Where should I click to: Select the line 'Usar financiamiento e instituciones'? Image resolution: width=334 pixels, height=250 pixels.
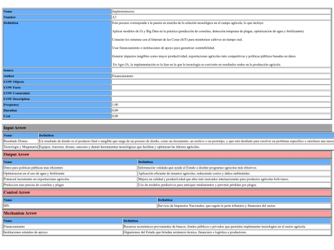click(x=163, y=48)
